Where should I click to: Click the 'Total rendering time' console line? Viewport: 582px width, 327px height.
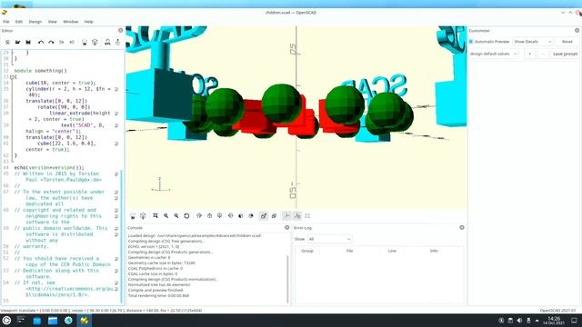[158, 296]
